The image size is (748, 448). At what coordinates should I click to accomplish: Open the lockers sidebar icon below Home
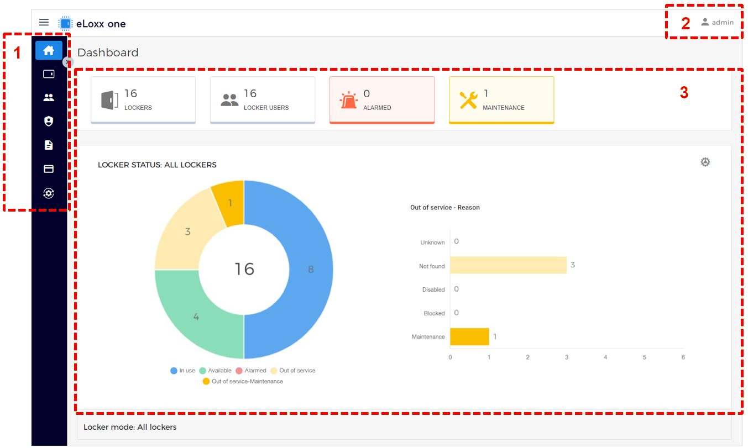point(49,74)
